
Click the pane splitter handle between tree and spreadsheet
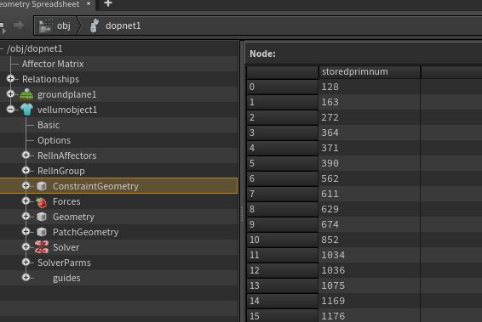tap(242, 214)
